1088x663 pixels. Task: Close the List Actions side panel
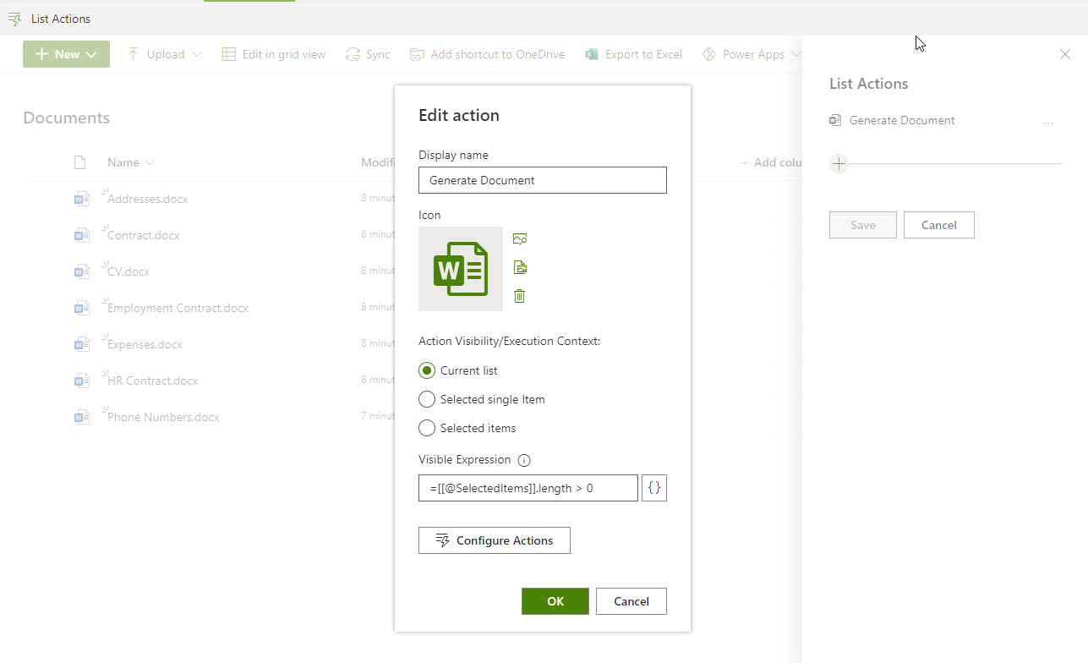click(1064, 54)
